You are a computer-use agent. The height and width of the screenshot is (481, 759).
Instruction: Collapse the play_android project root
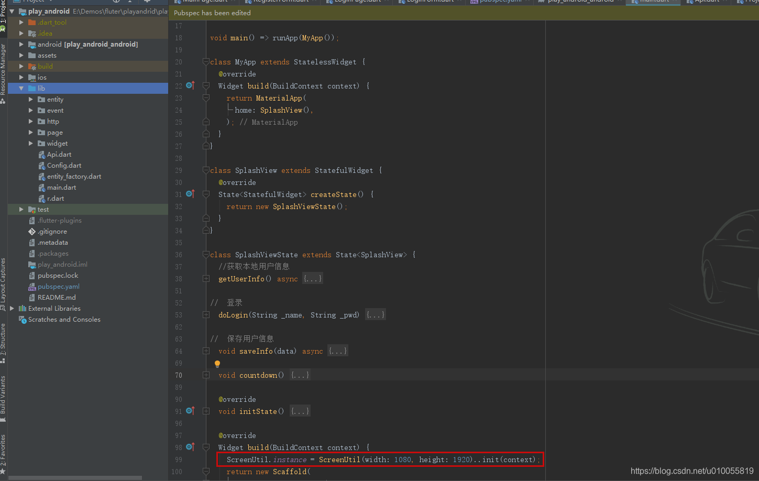[x=12, y=12]
